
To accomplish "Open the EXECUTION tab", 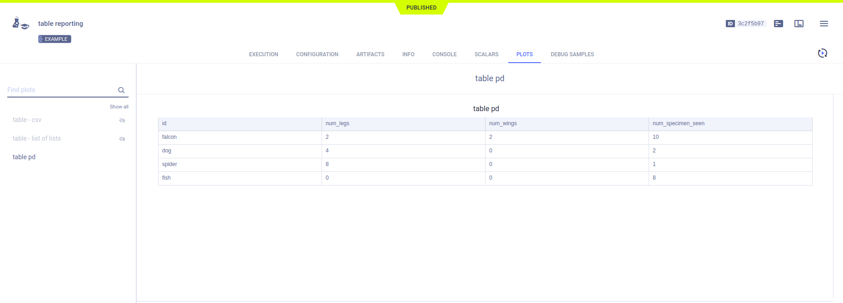I will pyautogui.click(x=263, y=54).
